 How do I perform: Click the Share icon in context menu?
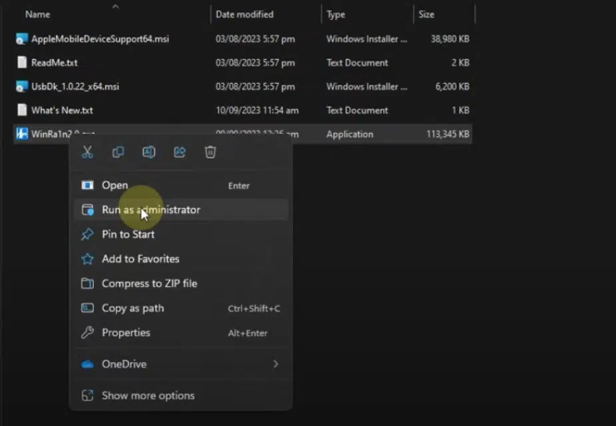click(179, 152)
